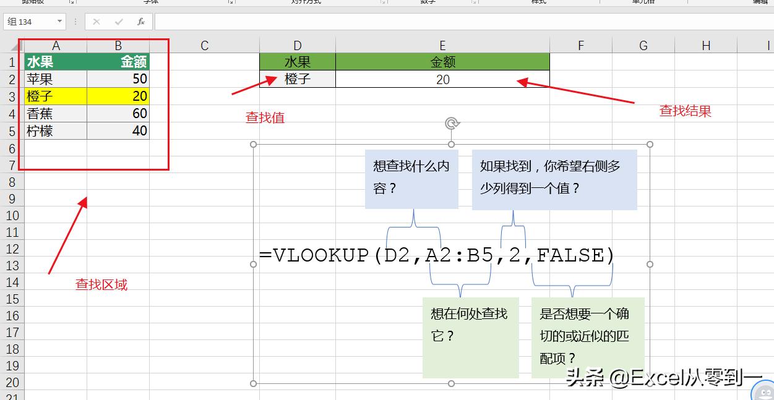Screen dimensions: 774x400
Task: Click the Cancel X icon in the formula bar
Action: [96, 21]
